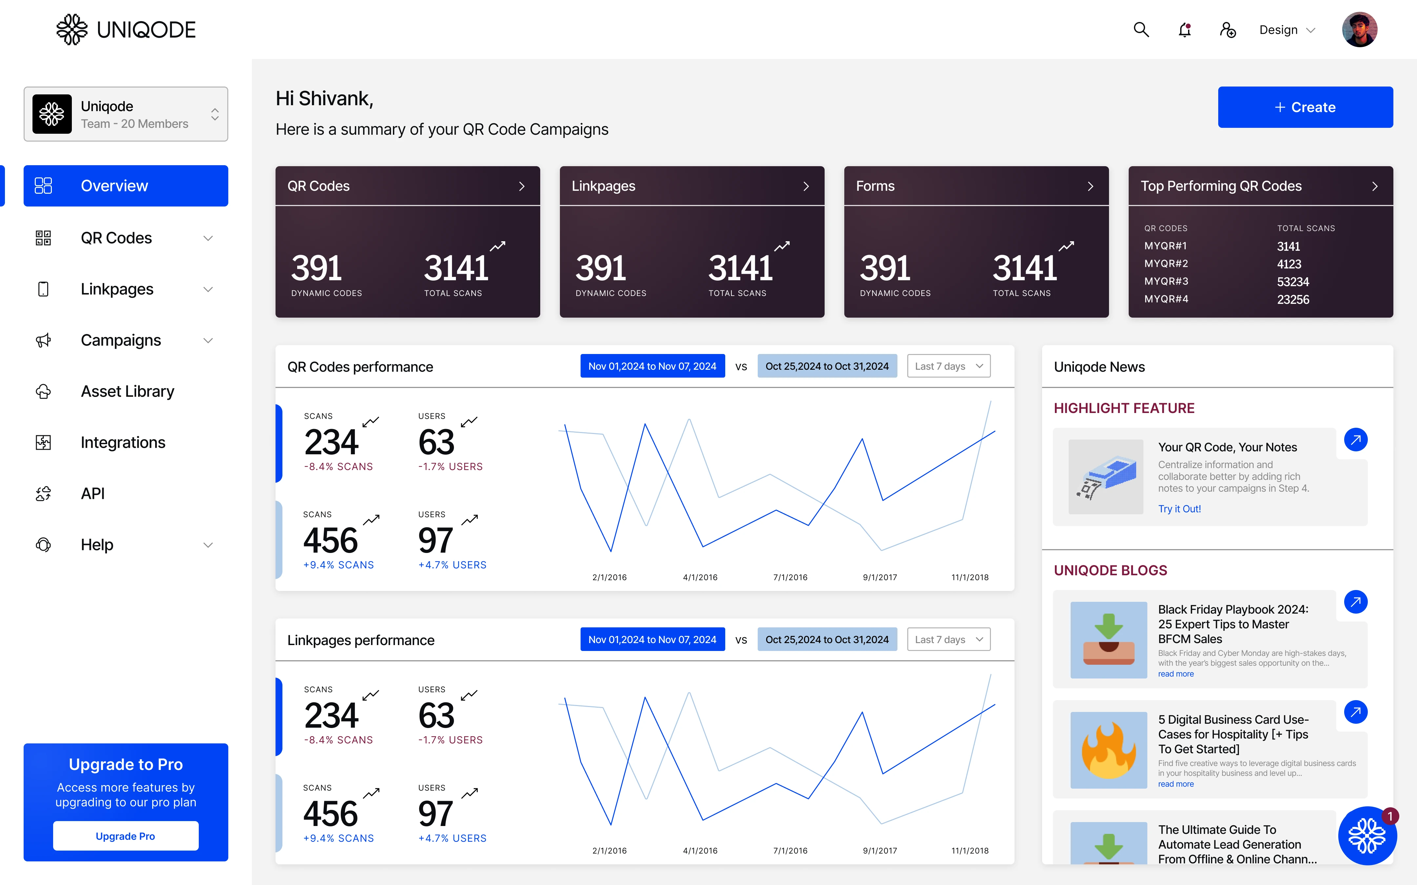The image size is (1417, 885).
Task: Expand the Campaigns sidebar chevron
Action: click(208, 341)
